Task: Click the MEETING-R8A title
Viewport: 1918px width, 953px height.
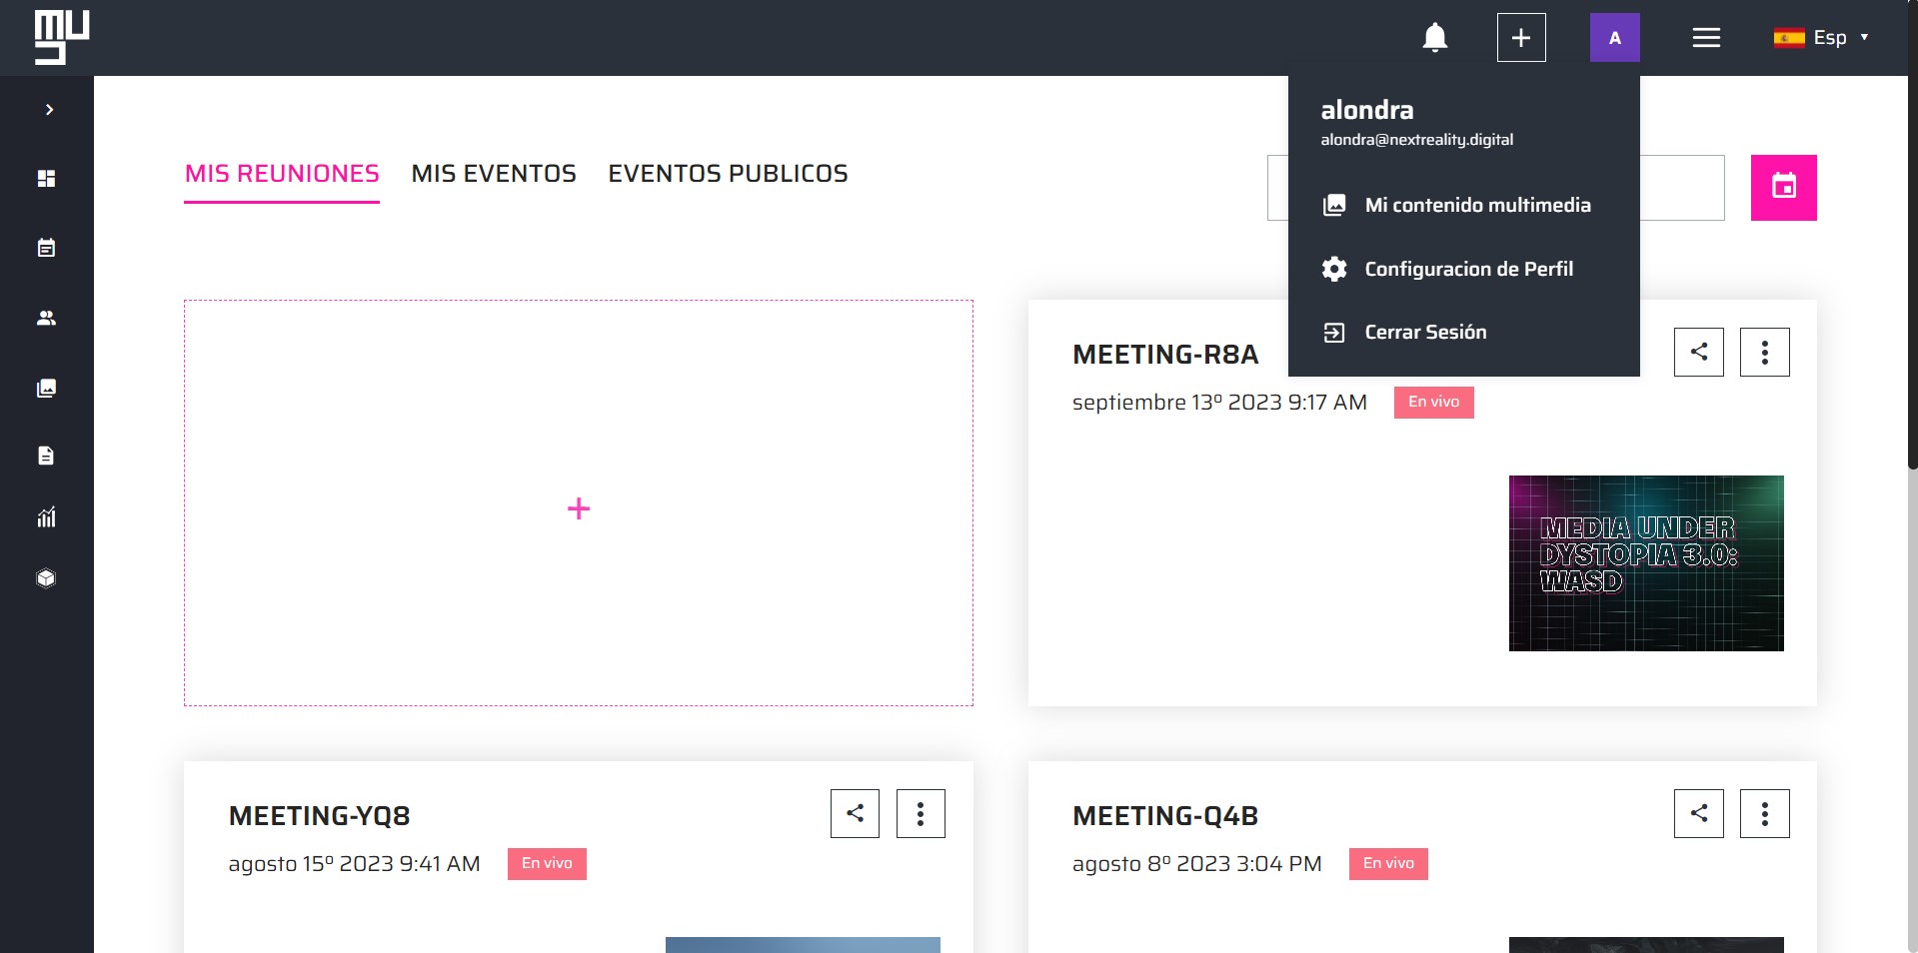Action: pos(1165,355)
